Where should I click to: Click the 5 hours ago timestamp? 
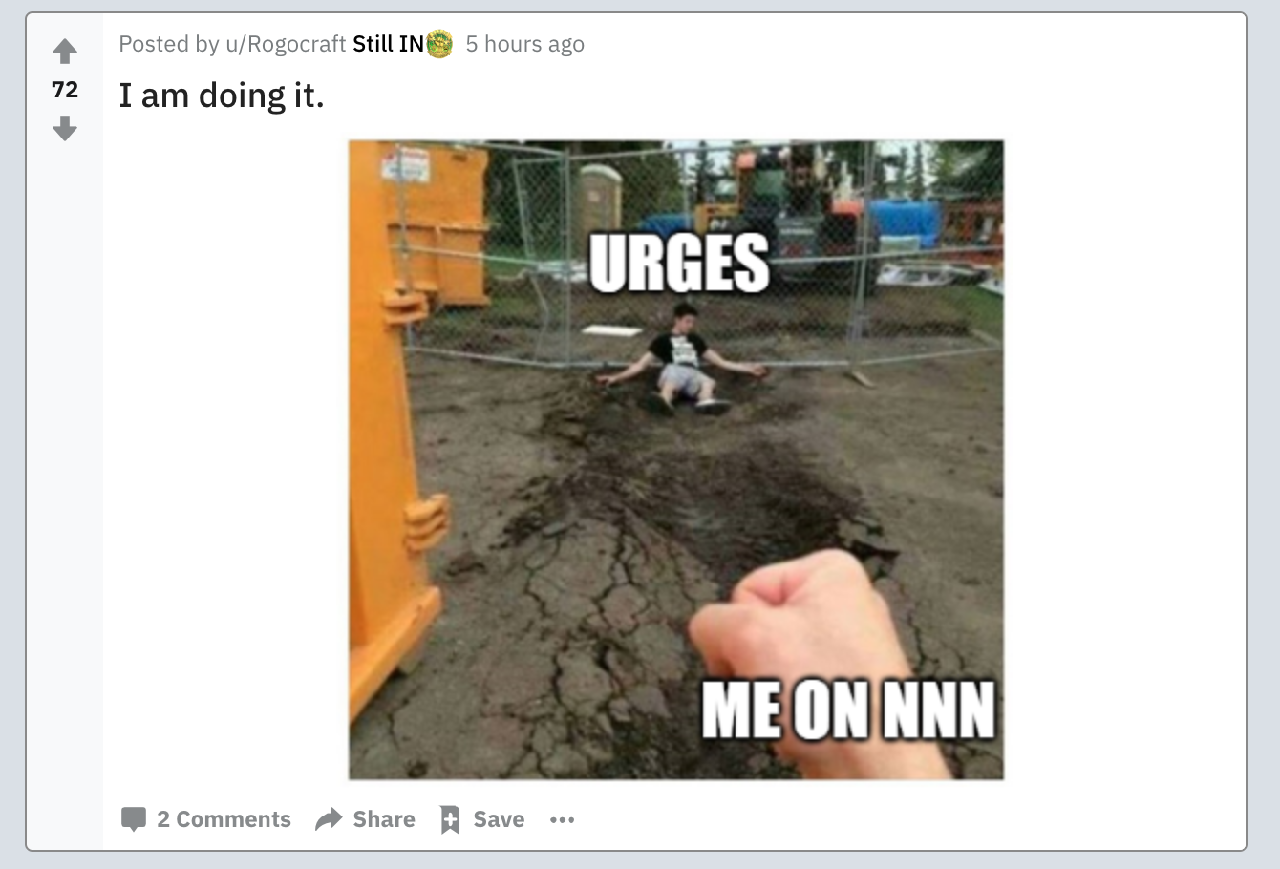pyautogui.click(x=524, y=44)
